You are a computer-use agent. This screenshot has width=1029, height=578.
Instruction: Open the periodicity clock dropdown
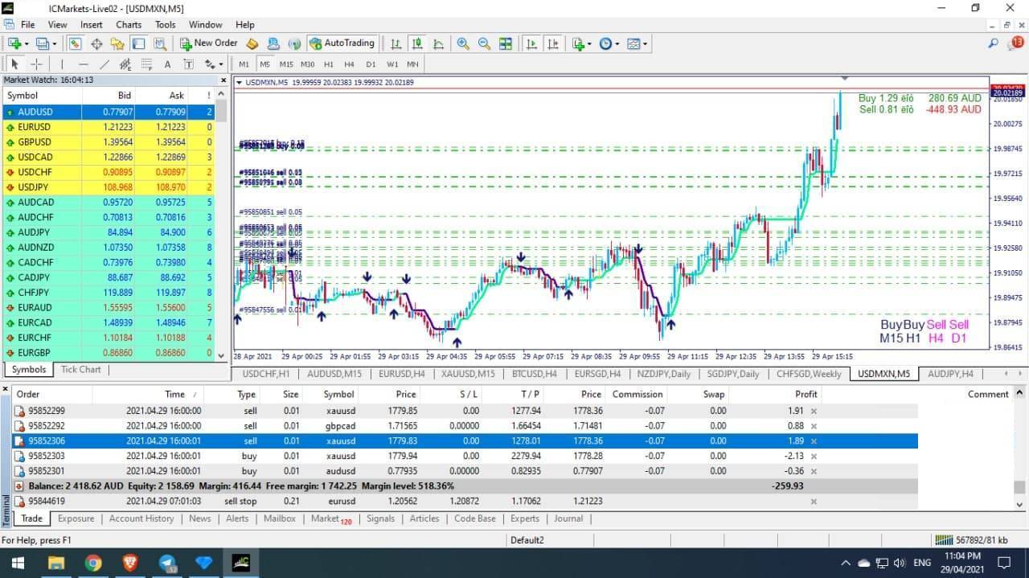pyautogui.click(x=609, y=43)
